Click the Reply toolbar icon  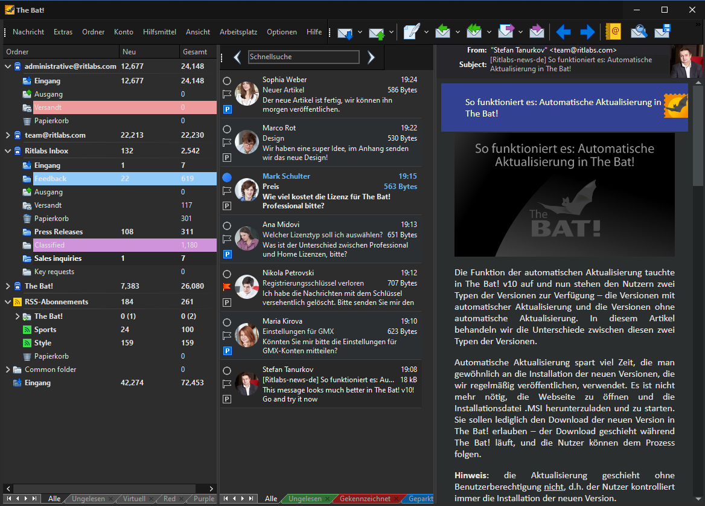click(x=443, y=31)
